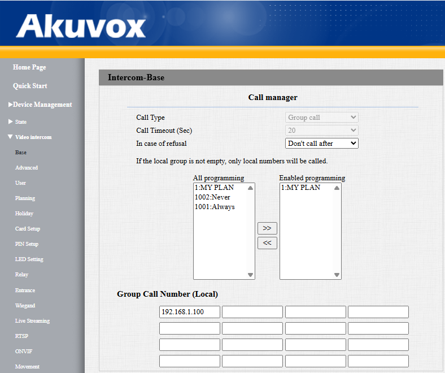
Task: Click the fourth field in second group call row
Action: point(378,328)
